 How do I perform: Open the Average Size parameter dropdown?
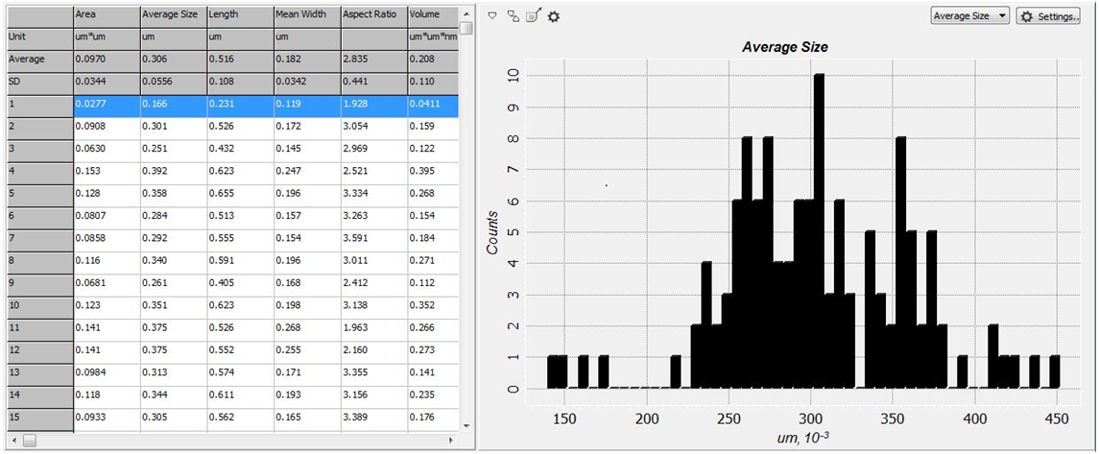pos(969,16)
